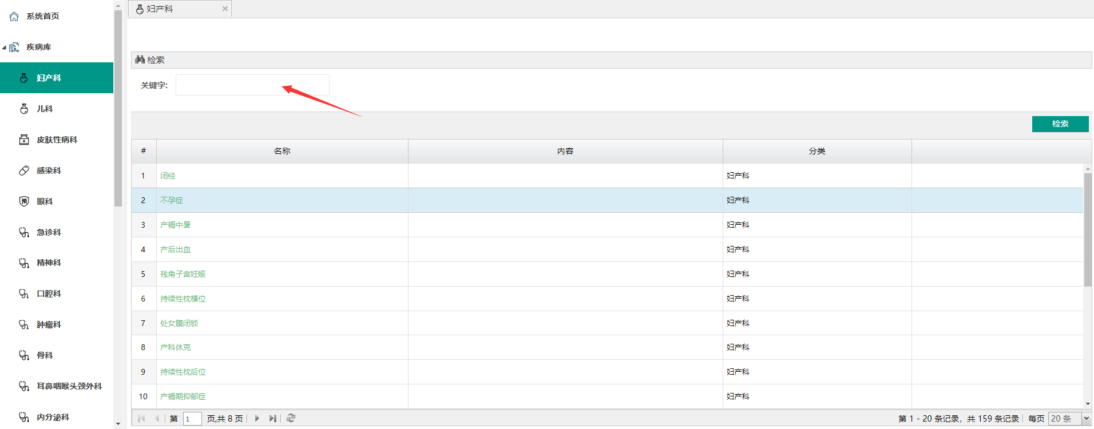Select row number 7 cell
This screenshot has height=429, width=1094.
tap(144, 323)
